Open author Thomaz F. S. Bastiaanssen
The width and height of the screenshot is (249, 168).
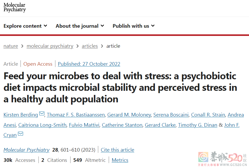[x=76, y=115]
